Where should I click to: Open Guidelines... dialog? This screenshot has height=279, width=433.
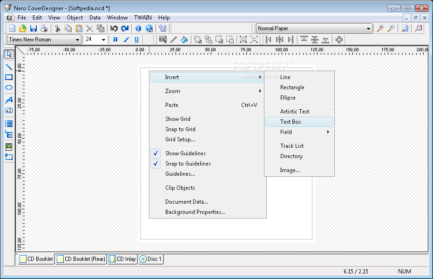208,174
